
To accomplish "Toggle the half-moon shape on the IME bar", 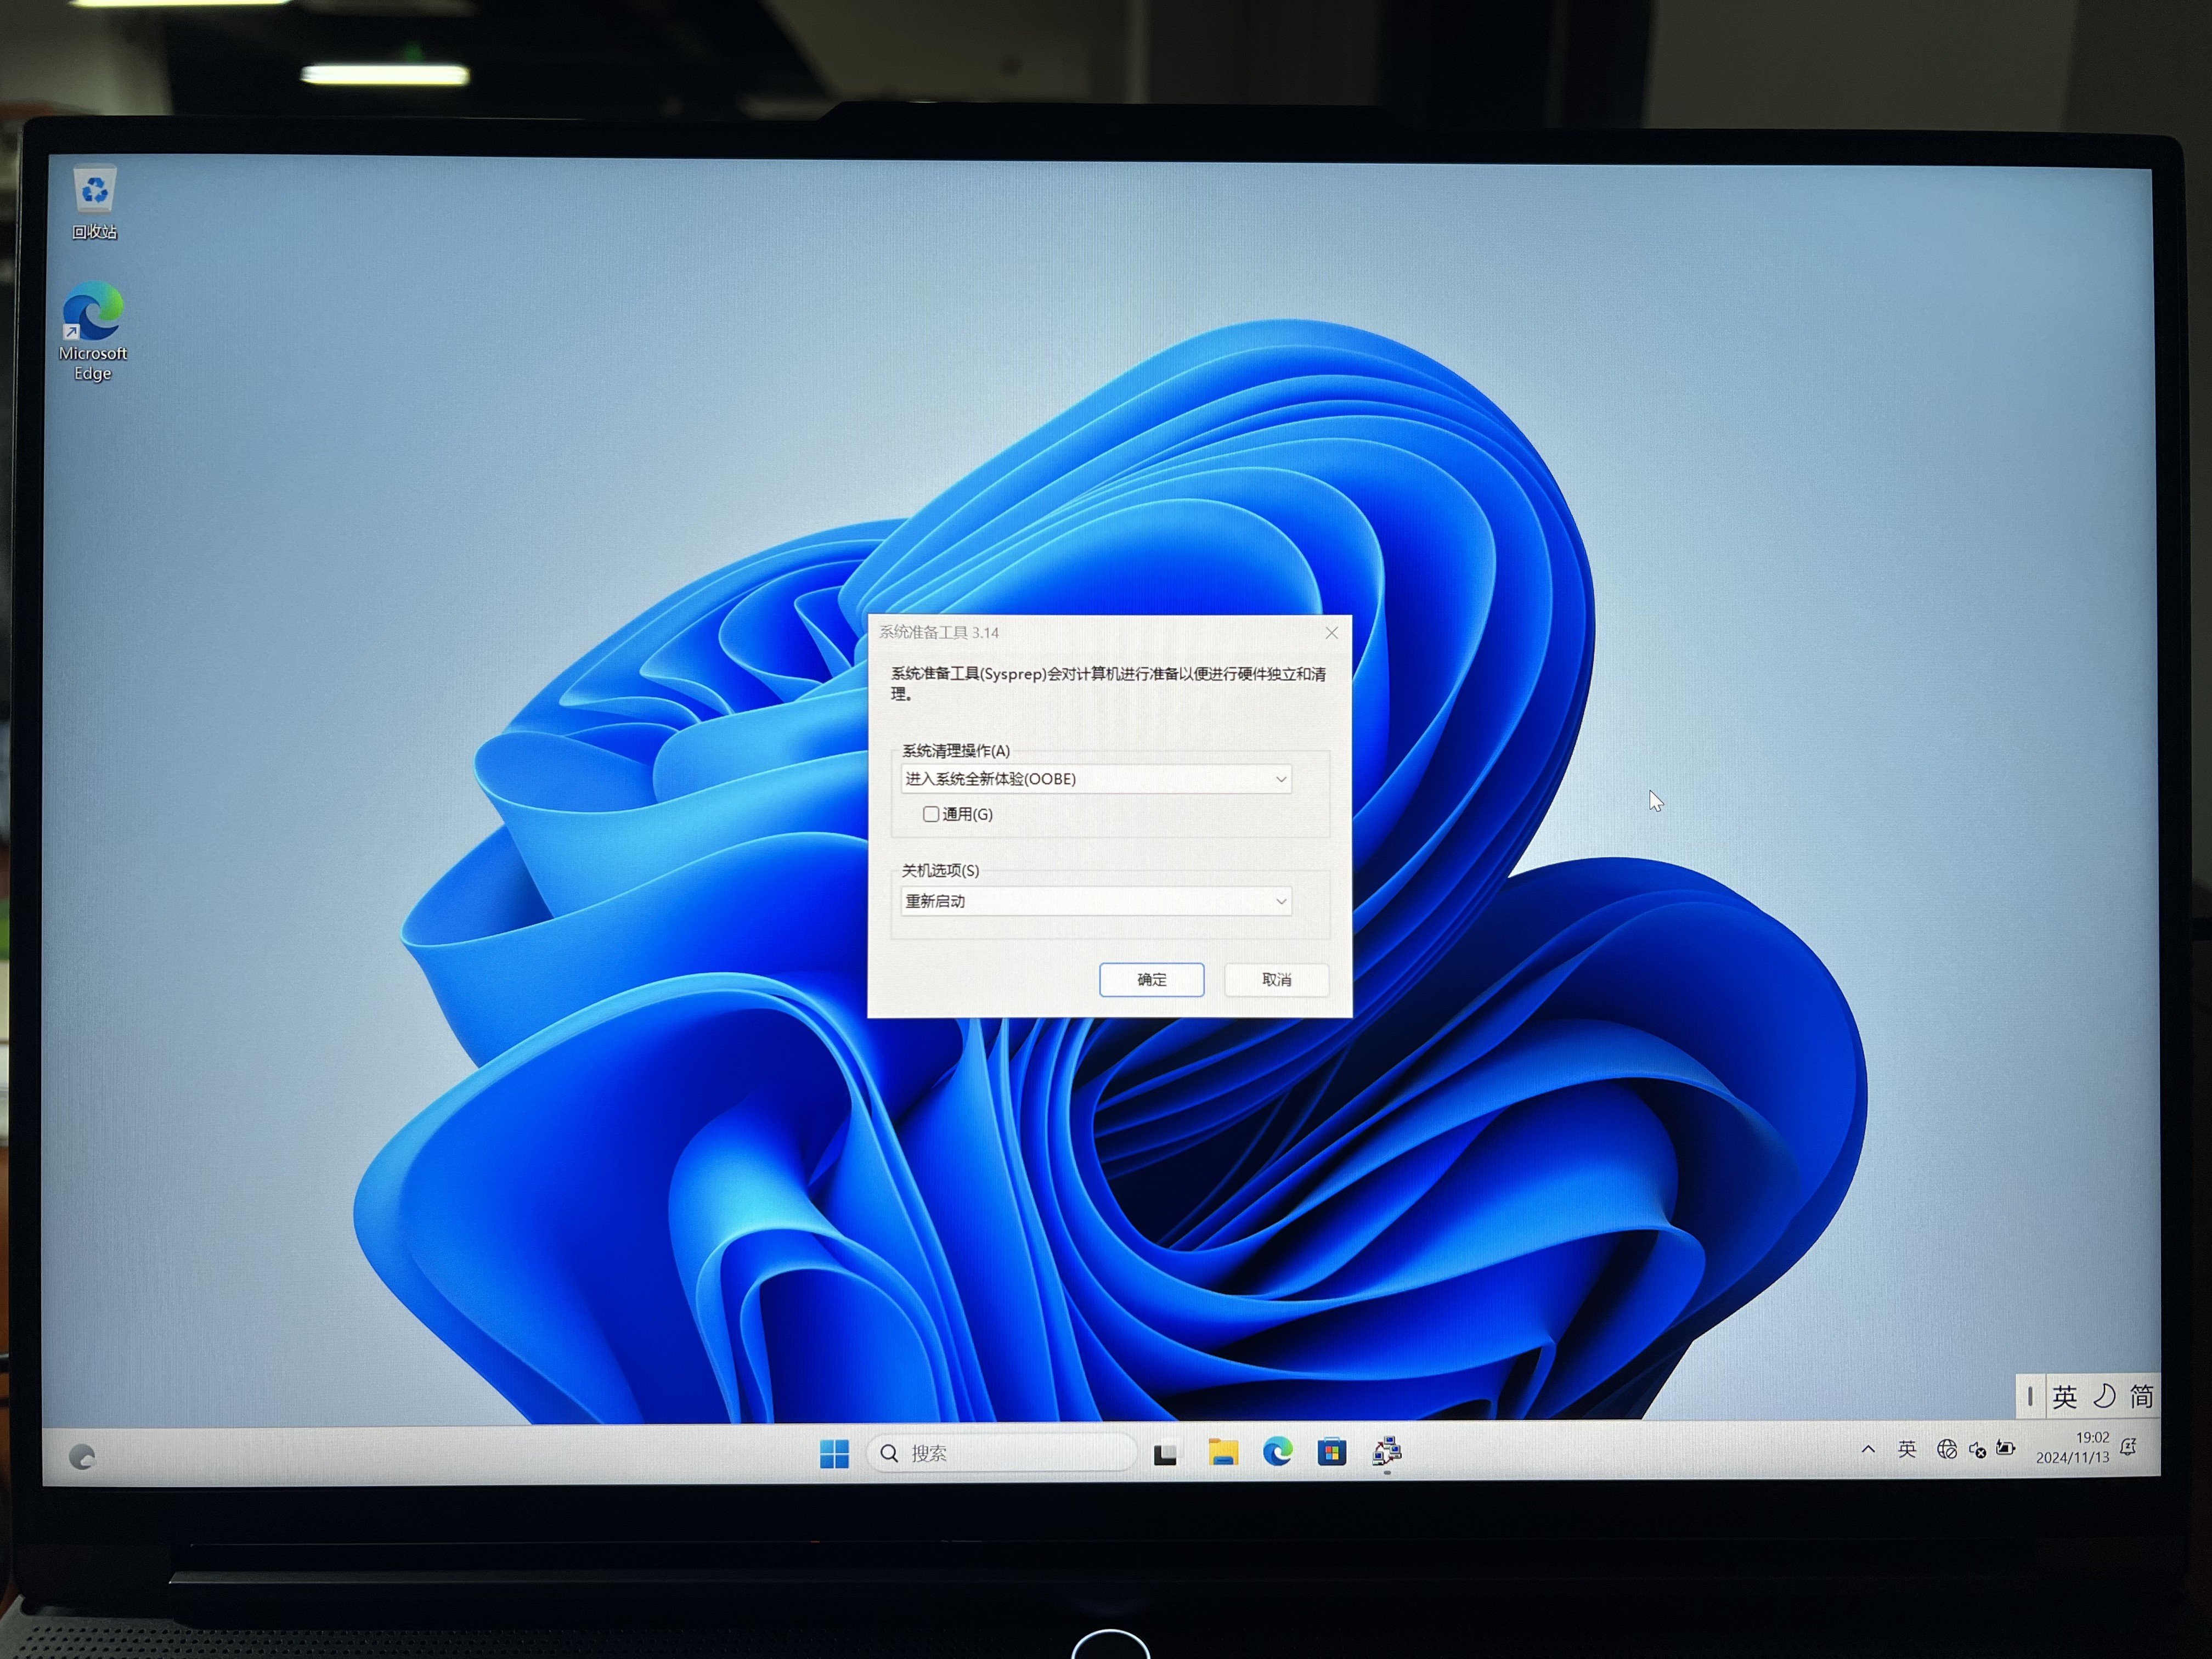I will (2104, 1396).
